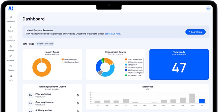Open the SA user avatar menu
The width and height of the screenshot is (218, 112).
pos(208,9)
